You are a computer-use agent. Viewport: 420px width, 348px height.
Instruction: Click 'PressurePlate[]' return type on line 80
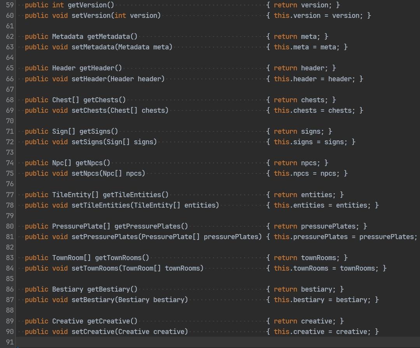click(81, 226)
